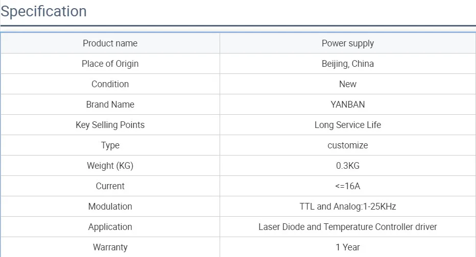Click the Power supply value
The height and width of the screenshot is (257, 476).
point(348,43)
